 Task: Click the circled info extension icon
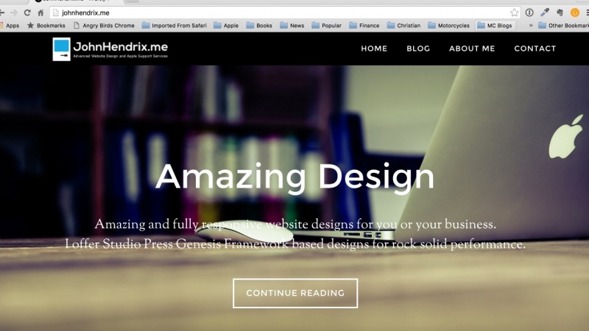pos(529,13)
